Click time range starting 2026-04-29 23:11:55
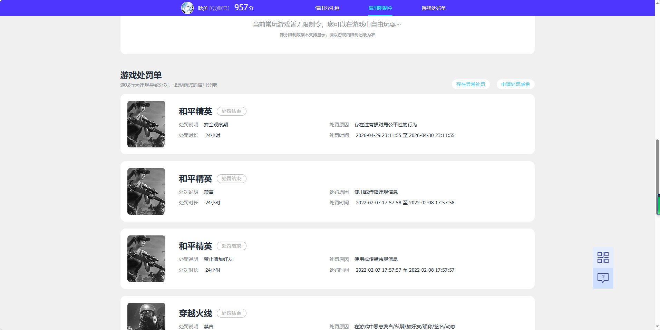Screen dimensions: 660x330 405,135
